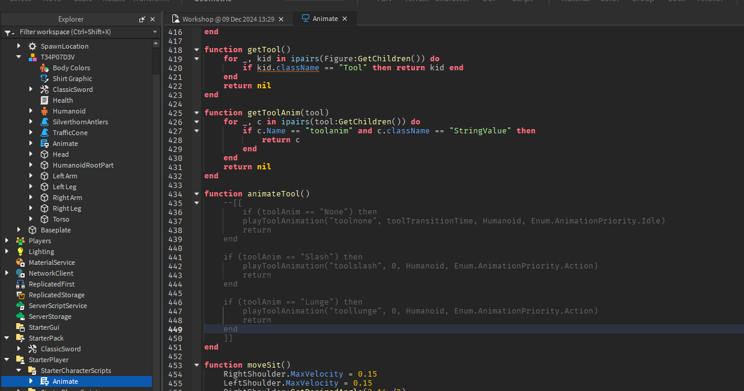Collapse the getToolAnim function fold arrow
This screenshot has width=744, height=391.
(x=196, y=112)
